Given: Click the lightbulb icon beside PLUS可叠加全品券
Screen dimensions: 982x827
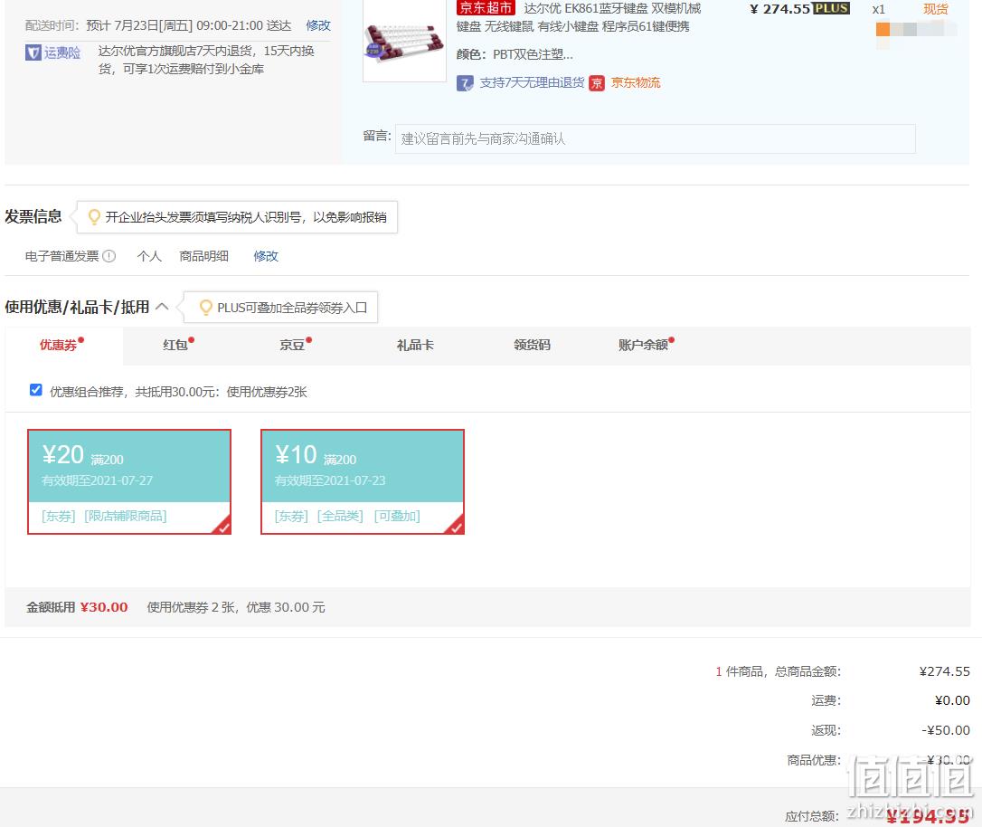Looking at the screenshot, I should click(205, 308).
